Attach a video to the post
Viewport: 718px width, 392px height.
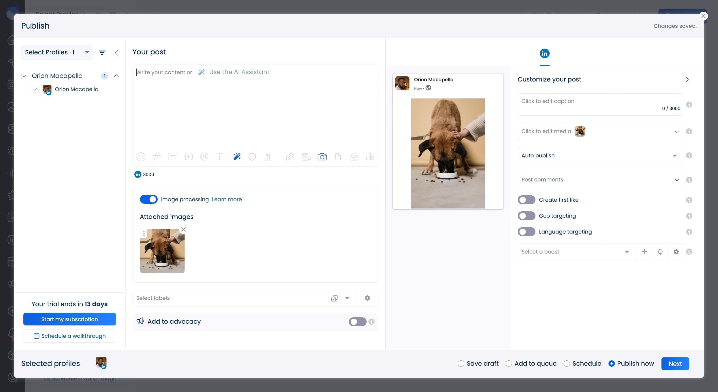coord(306,157)
